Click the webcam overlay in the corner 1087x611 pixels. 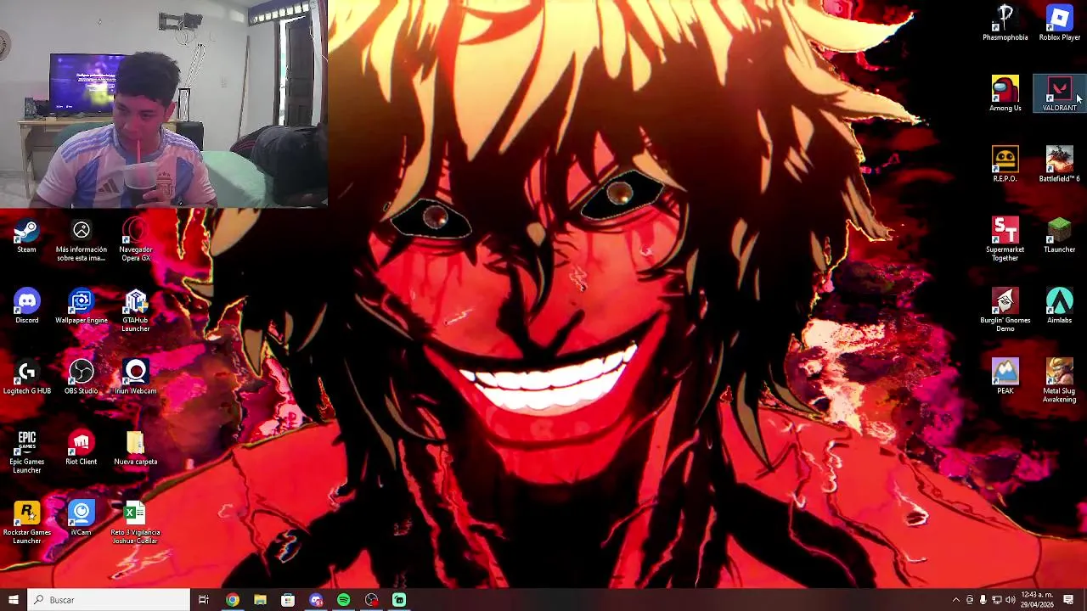click(x=164, y=104)
